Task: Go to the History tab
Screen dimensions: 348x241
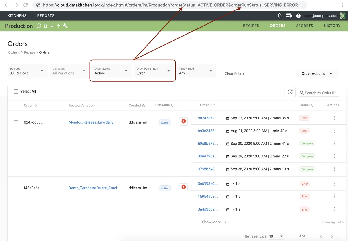Action: (x=332, y=26)
